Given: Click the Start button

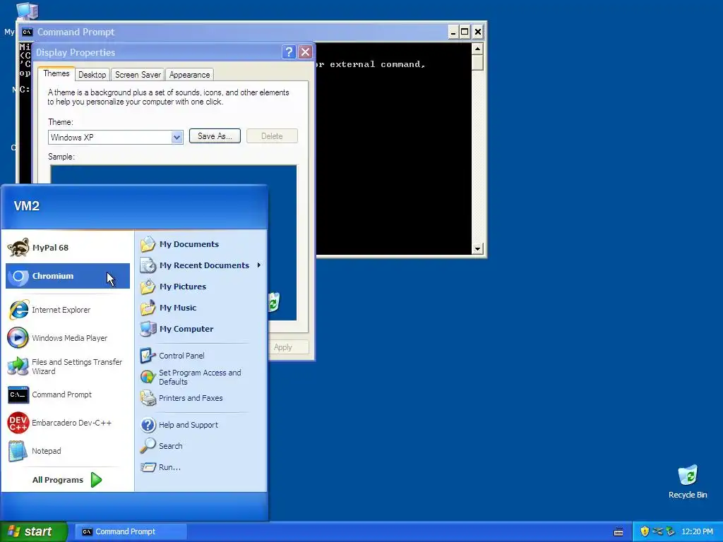Looking at the screenshot, I should point(34,531).
